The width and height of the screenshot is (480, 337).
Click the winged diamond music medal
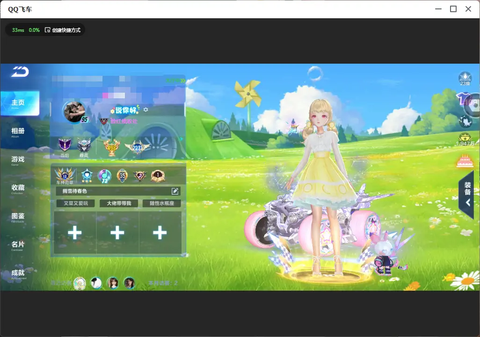point(140,176)
